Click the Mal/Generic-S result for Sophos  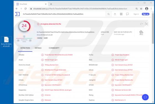[x=120, y=100]
